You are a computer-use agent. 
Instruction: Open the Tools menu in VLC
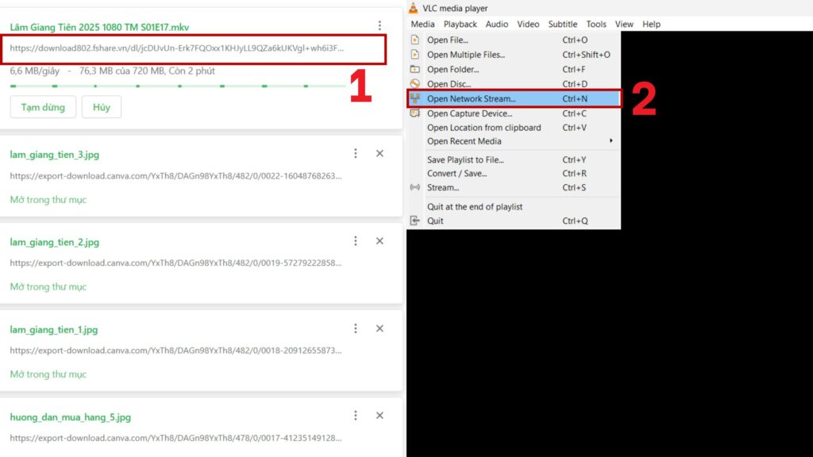tap(595, 24)
